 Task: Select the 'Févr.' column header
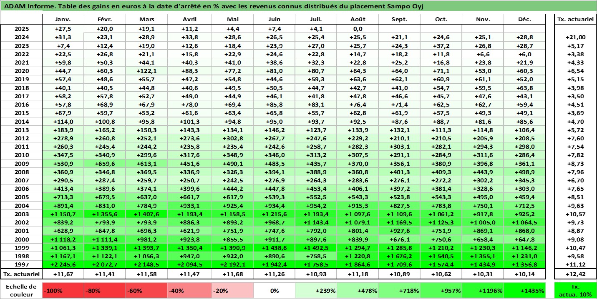(x=105, y=20)
